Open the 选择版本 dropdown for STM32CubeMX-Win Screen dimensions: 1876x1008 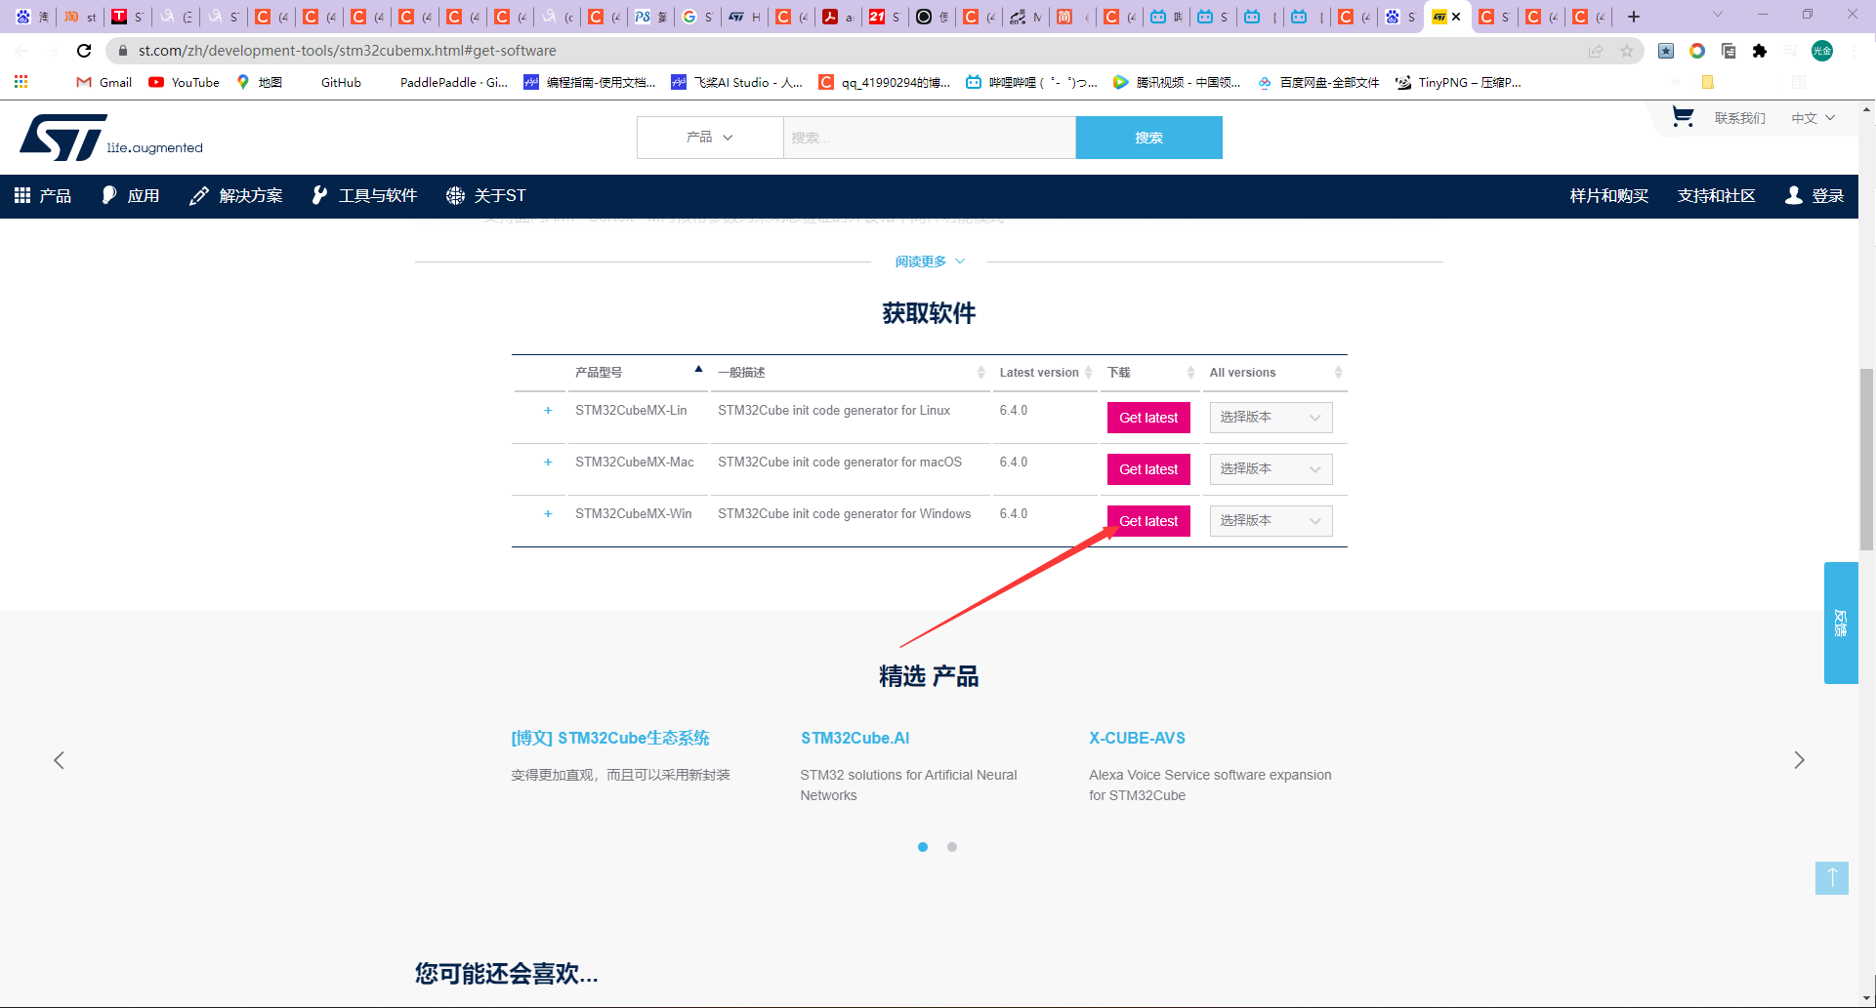(x=1271, y=520)
